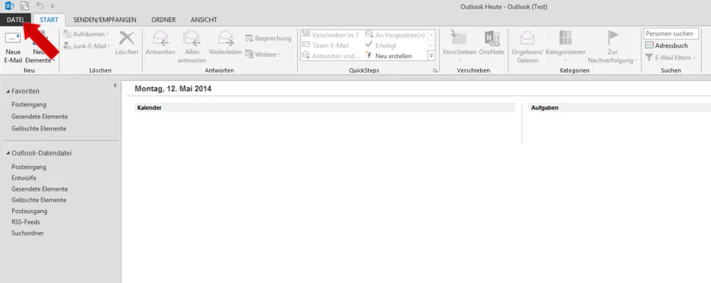The width and height of the screenshot is (711, 283).
Task: Open the ORDNER ribbon tab
Action: (x=163, y=19)
